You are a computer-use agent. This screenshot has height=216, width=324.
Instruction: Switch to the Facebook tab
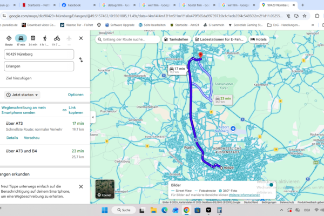79,5
